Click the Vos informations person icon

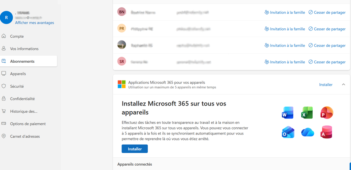point(4,49)
